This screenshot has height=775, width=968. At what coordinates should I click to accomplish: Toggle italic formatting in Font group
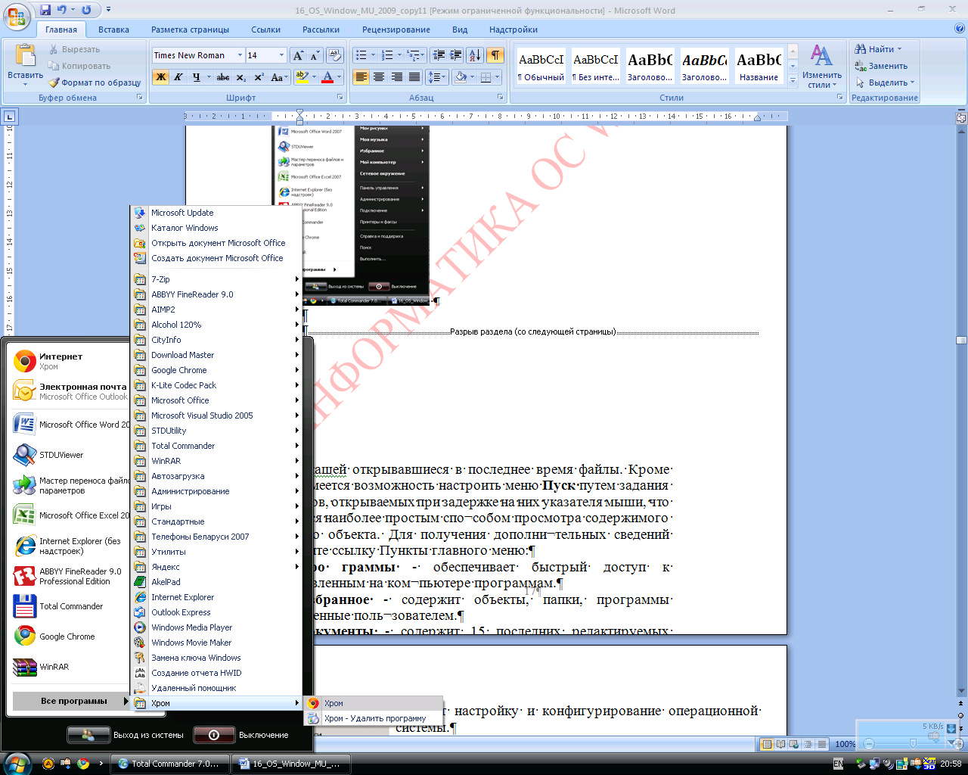[x=178, y=77]
